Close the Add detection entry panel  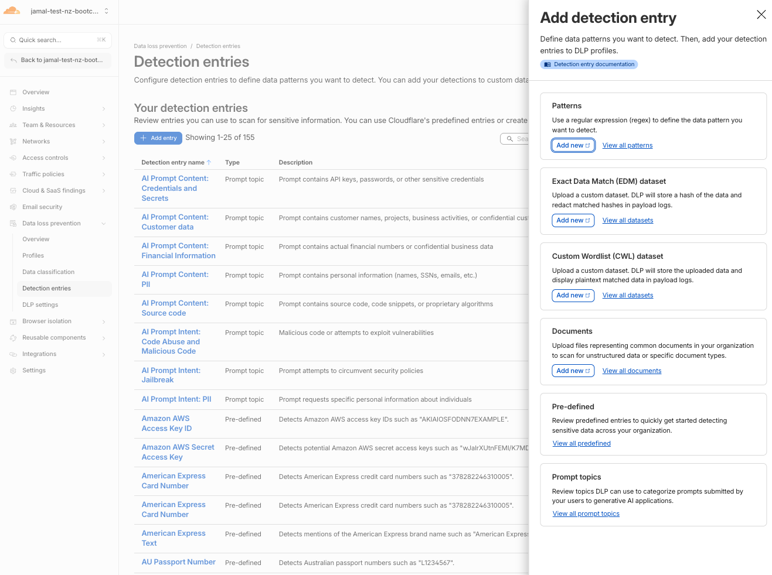761,15
